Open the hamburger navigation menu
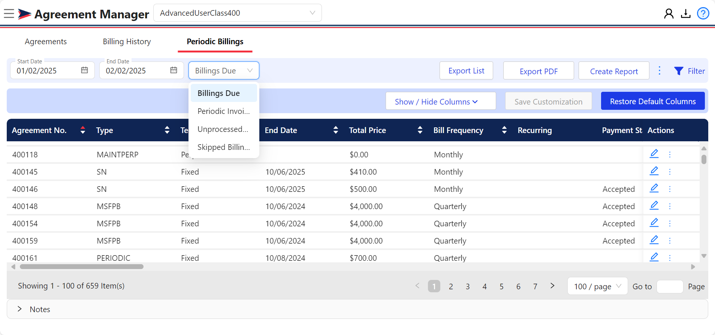 9,14
